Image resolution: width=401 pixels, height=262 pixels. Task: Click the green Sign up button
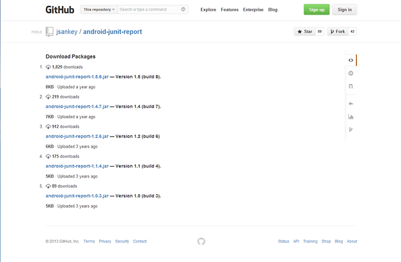click(316, 9)
